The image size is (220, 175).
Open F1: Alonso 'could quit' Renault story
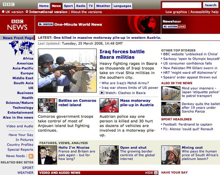(188, 129)
